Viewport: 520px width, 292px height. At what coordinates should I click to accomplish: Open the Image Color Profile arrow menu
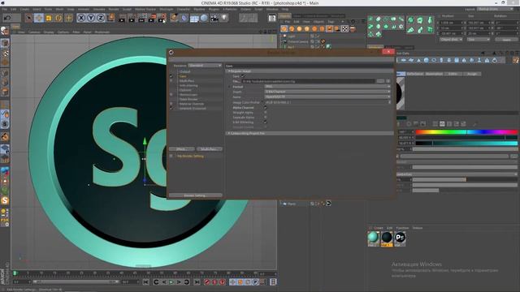click(x=389, y=102)
